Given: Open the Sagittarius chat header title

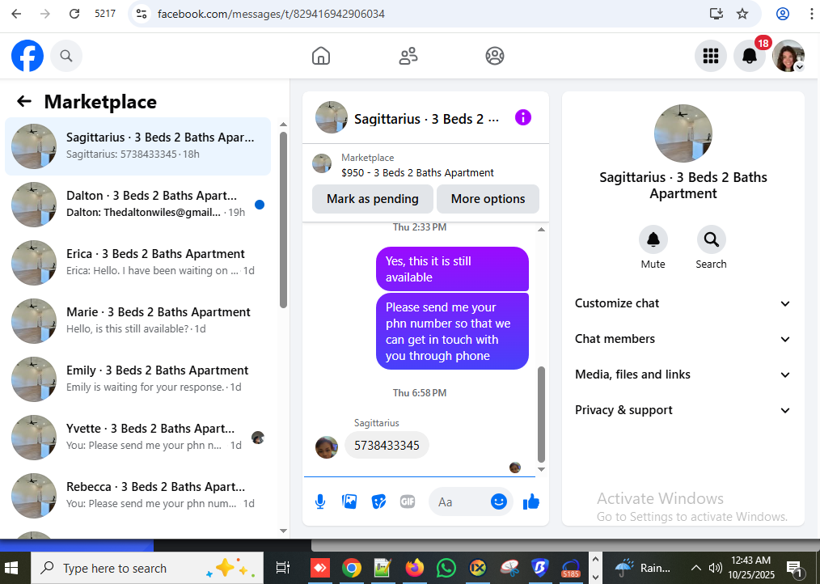Looking at the screenshot, I should pyautogui.click(x=426, y=120).
